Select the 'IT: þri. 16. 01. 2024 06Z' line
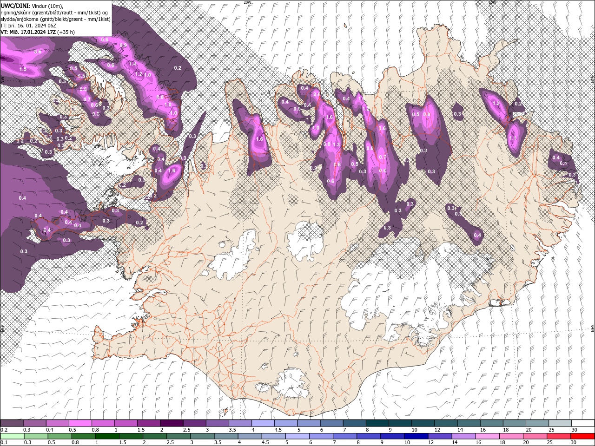The height and width of the screenshot is (446, 595). pos(27,25)
